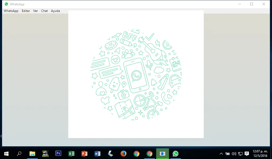272x159 pixels.
Task: Open the WhatsApp menu
Action: click(11, 11)
